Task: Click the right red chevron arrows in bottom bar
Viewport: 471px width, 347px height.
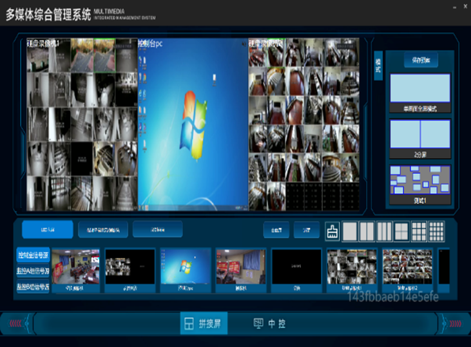Action: [455, 323]
